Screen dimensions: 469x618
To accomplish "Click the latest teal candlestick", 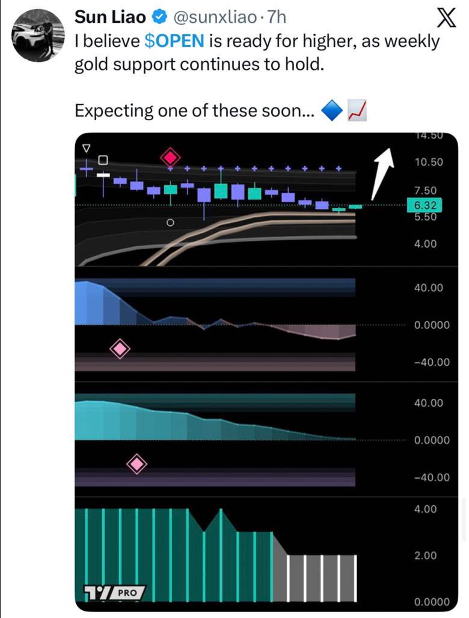I will [x=355, y=207].
